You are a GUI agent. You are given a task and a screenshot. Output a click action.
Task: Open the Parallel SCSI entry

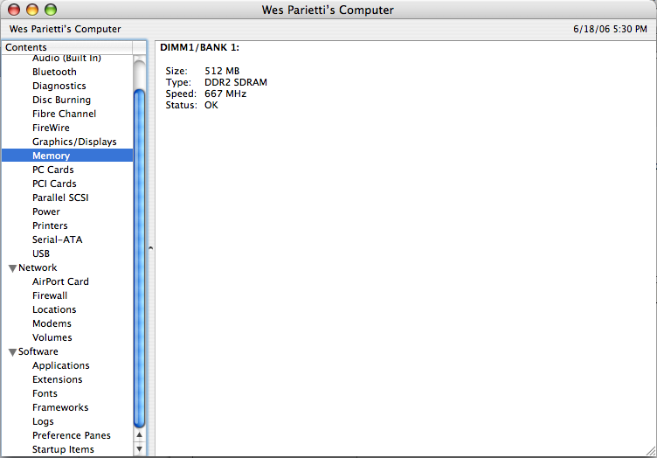coord(60,198)
